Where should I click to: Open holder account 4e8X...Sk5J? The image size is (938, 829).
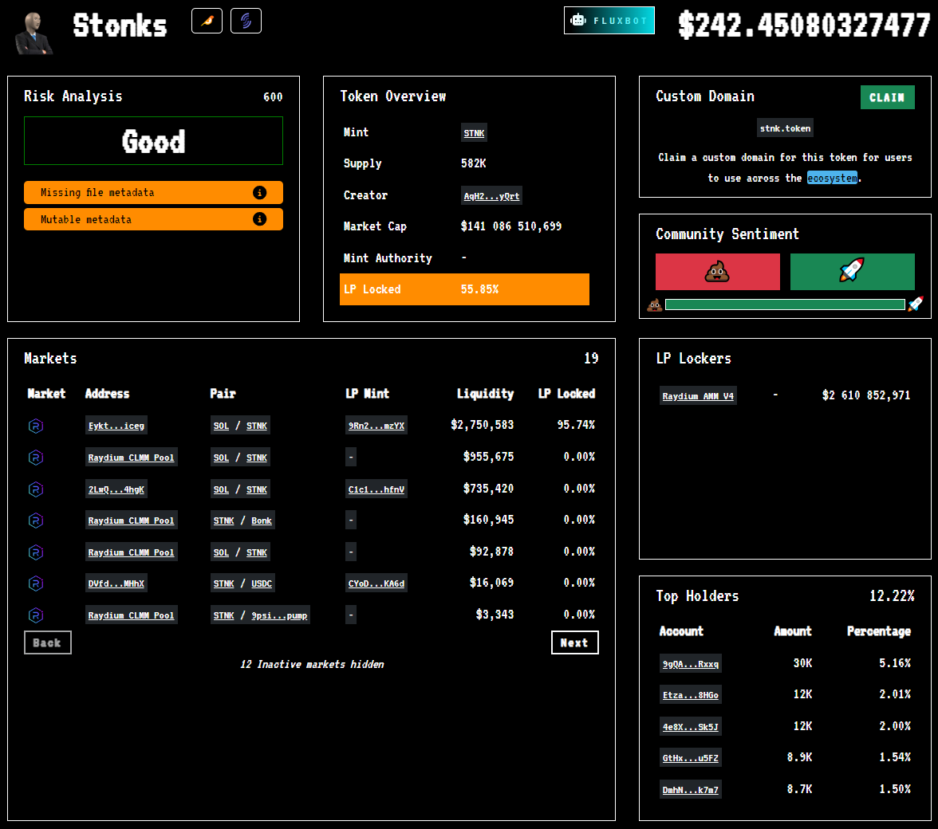(x=691, y=726)
